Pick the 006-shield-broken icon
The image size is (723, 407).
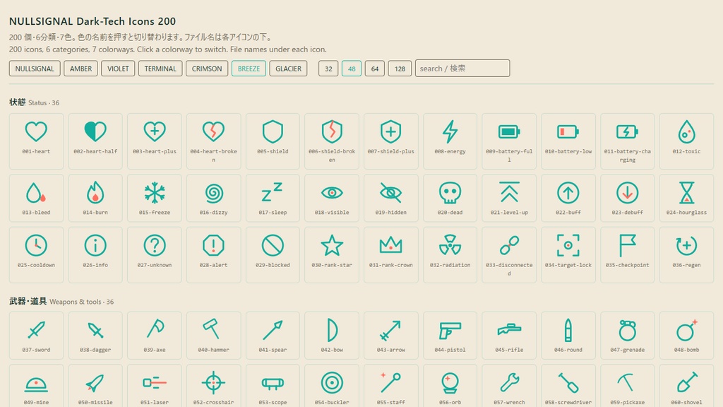(x=332, y=131)
